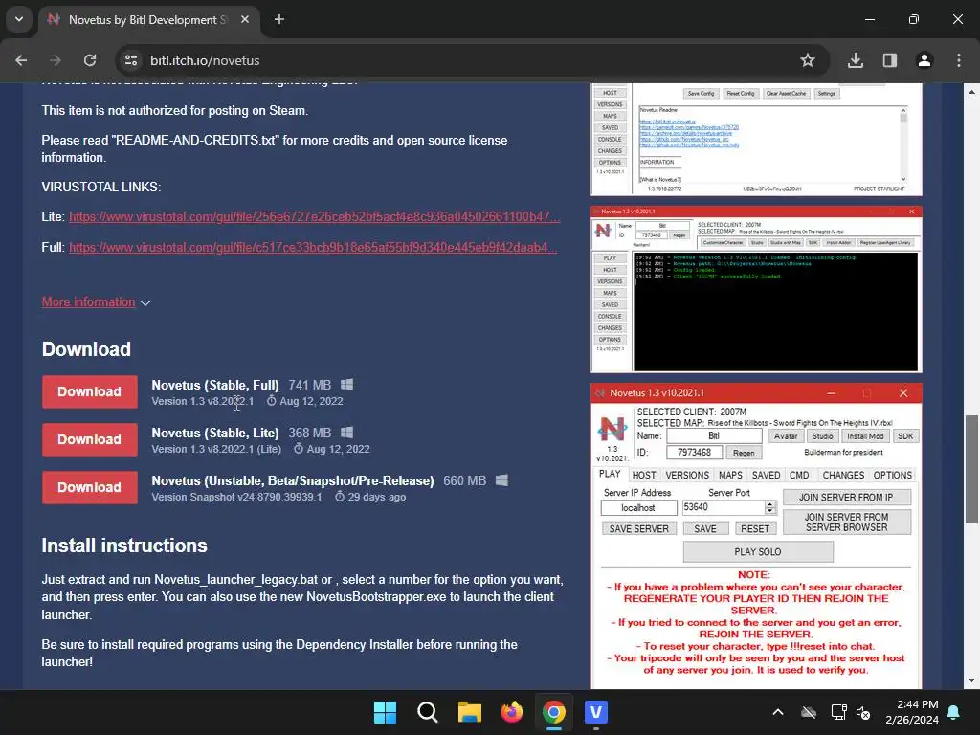Open the Novetus 1.3 launcher screenshot with PLAY SOLO

click(x=756, y=536)
